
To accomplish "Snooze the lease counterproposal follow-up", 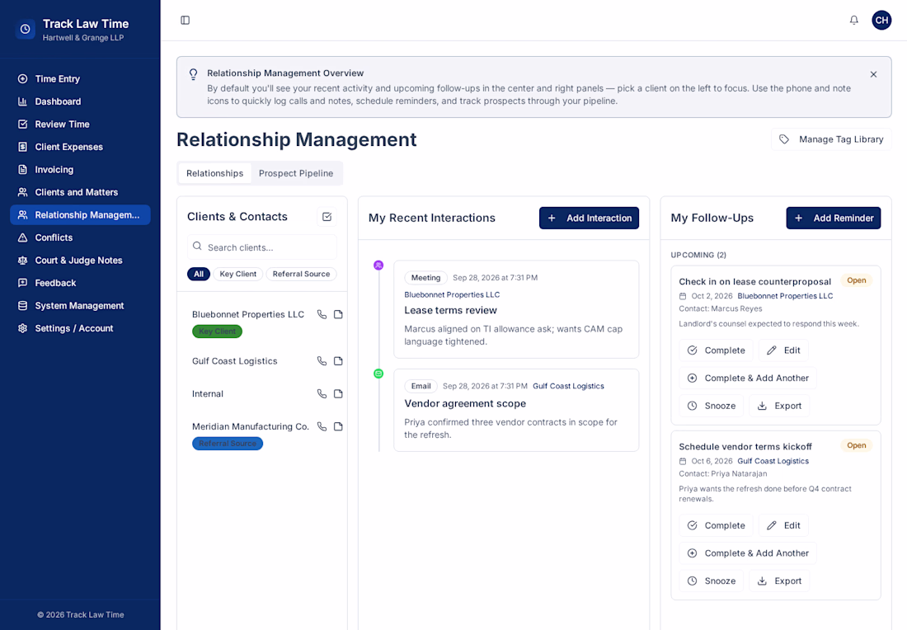I will point(712,406).
